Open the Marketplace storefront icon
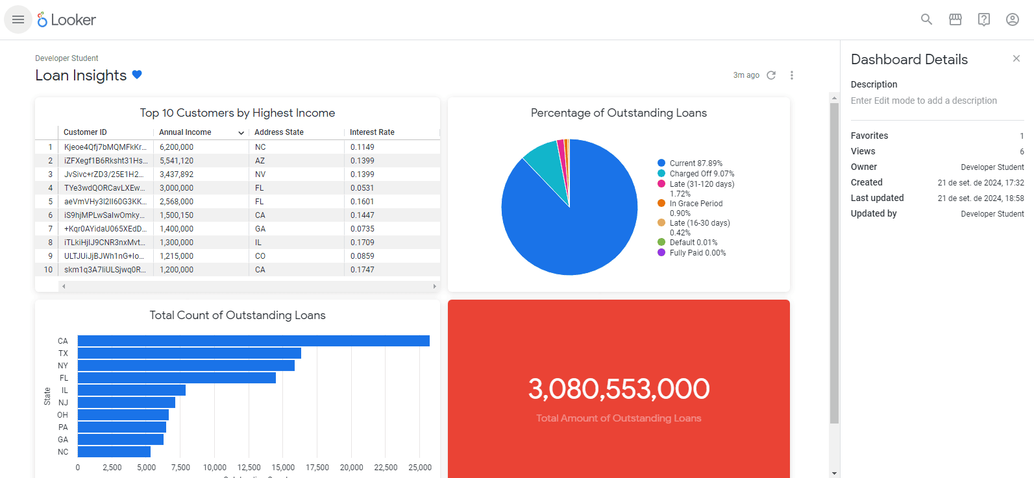Image resolution: width=1034 pixels, height=478 pixels. (x=955, y=19)
